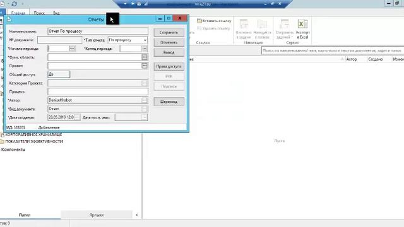Open the Тип отчета dropdown
Screen dimensions: 404x227
click(x=145, y=40)
